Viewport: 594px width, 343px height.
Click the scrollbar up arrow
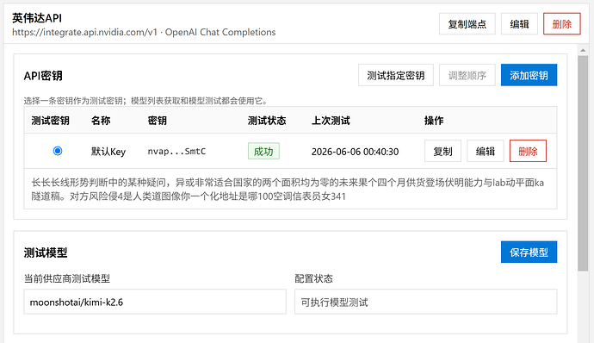(x=583, y=50)
